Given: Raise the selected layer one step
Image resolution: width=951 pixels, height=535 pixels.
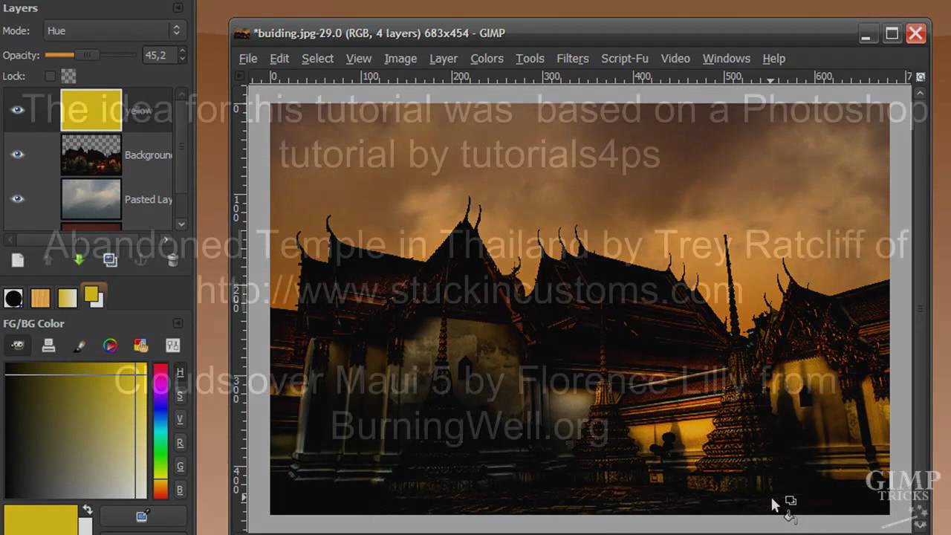Looking at the screenshot, I should pyautogui.click(x=49, y=260).
